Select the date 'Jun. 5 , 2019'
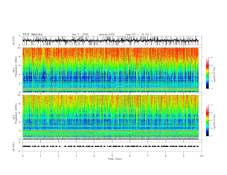Screen dimensions: 227x175 [x=80, y=34]
